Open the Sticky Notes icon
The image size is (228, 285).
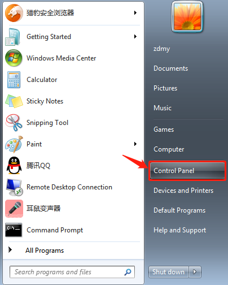click(x=14, y=101)
